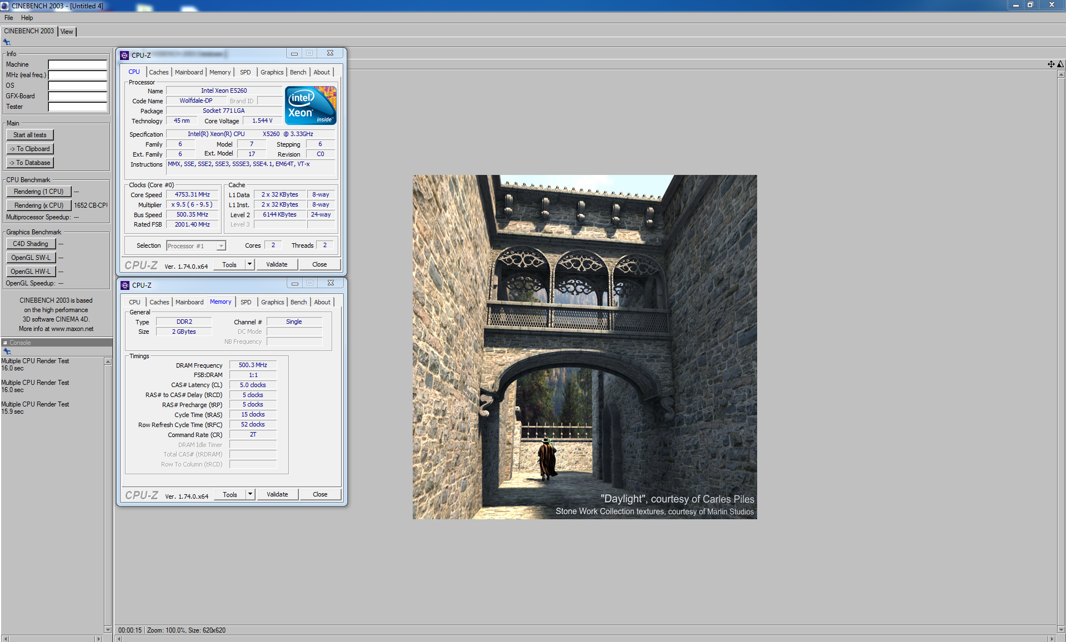Viewport: 1066px width, 642px height.
Task: Click the Intel Xeon inside logo
Action: click(x=311, y=106)
